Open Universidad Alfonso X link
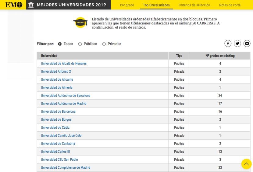Screen dimensions: 253x172 coord(56,71)
